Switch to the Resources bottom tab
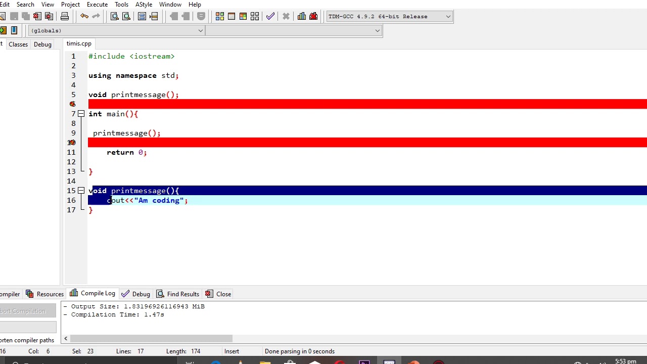Screen dimensions: 647x364 point(44,294)
